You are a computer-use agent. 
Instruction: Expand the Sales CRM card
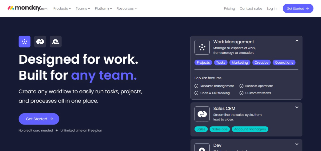(x=297, y=107)
